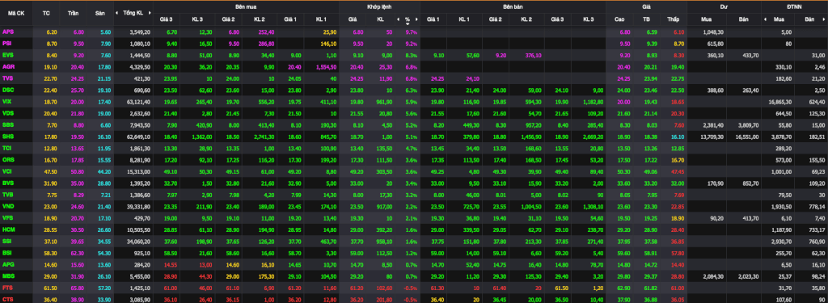The height and width of the screenshot is (303, 828).
Task: Click left arrow beside ĐTNN Mua header
Action: (766, 19)
